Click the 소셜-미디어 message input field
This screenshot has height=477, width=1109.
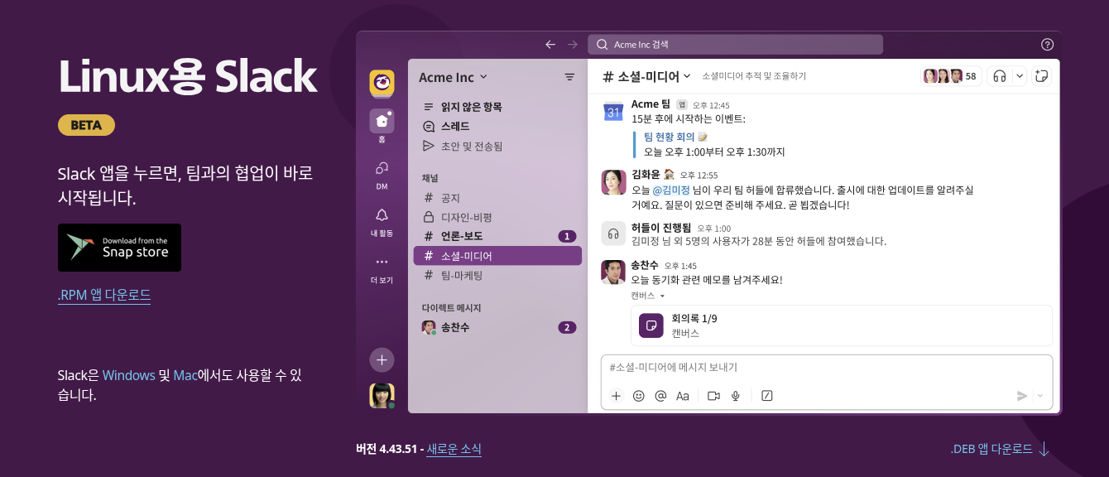click(x=827, y=368)
